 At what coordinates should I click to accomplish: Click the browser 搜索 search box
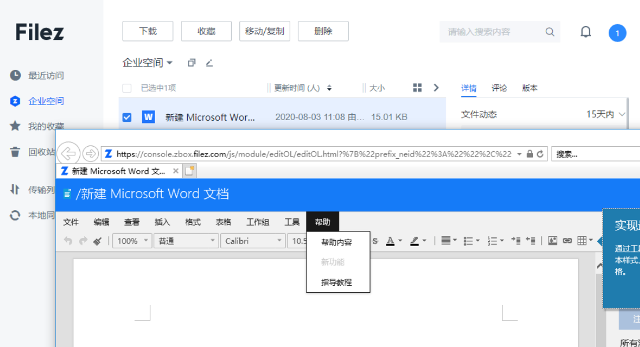[596, 154]
